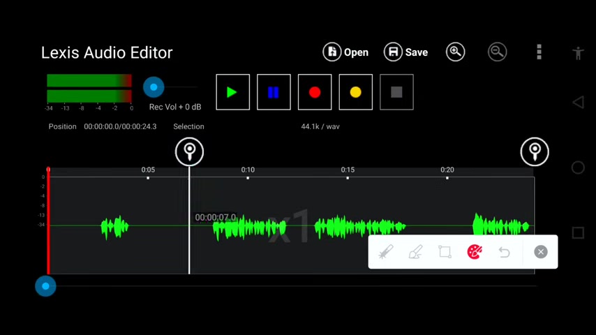Select the brush drawing tool
Screen dimensions: 596x335
pyautogui.click(x=415, y=252)
